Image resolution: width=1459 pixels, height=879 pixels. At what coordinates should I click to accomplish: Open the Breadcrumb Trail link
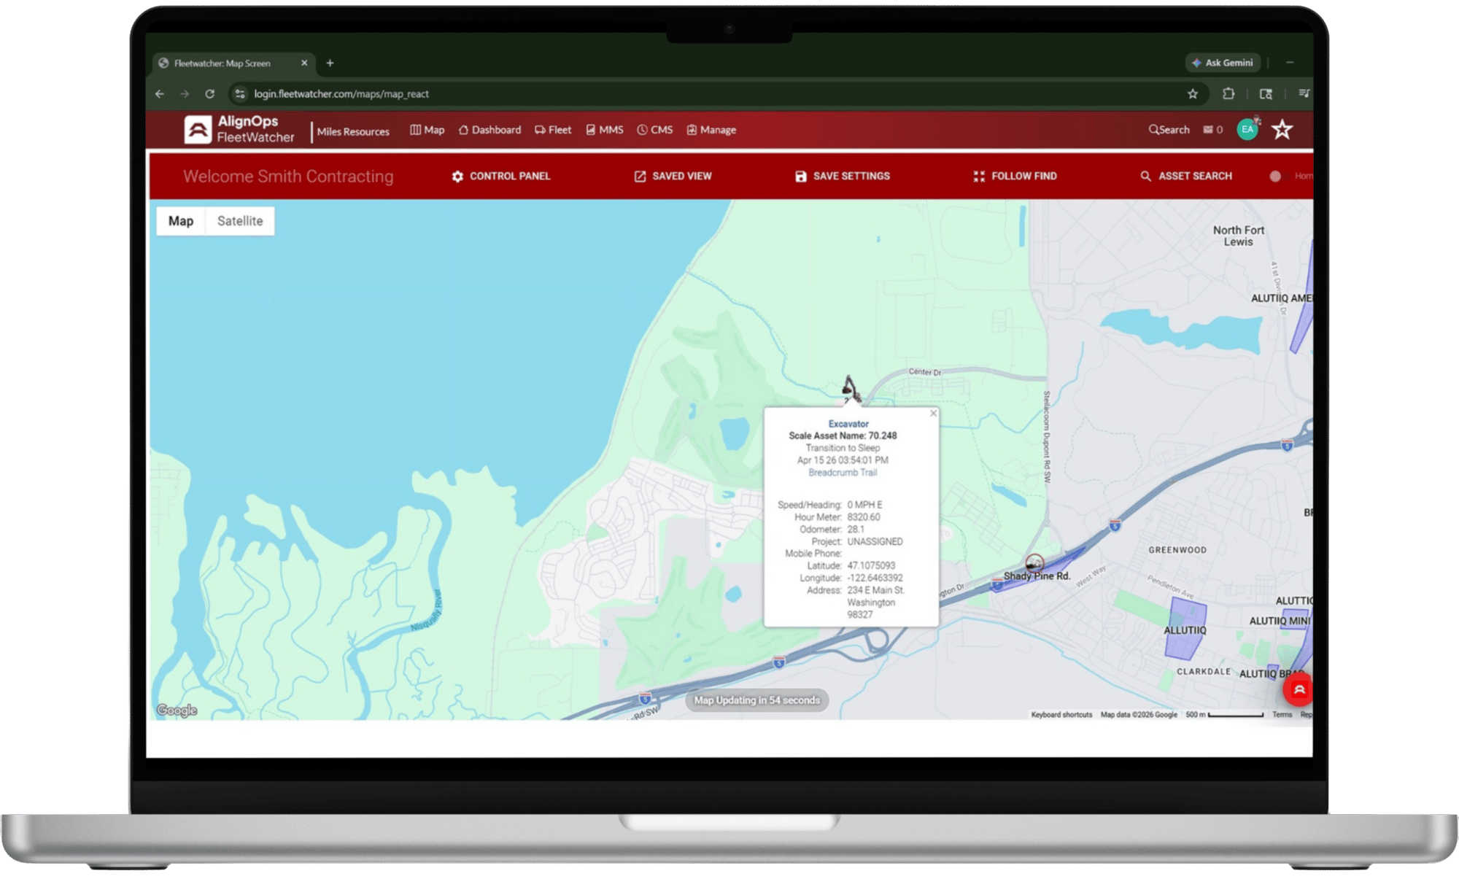(x=843, y=473)
